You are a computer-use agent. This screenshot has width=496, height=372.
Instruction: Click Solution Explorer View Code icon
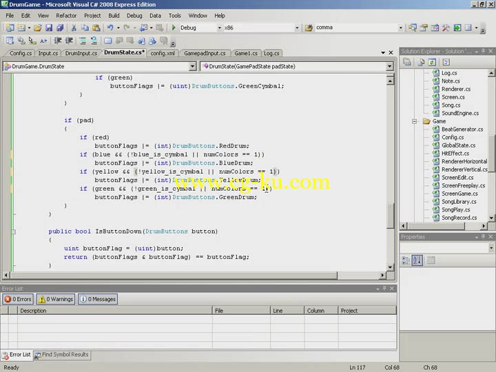click(446, 62)
